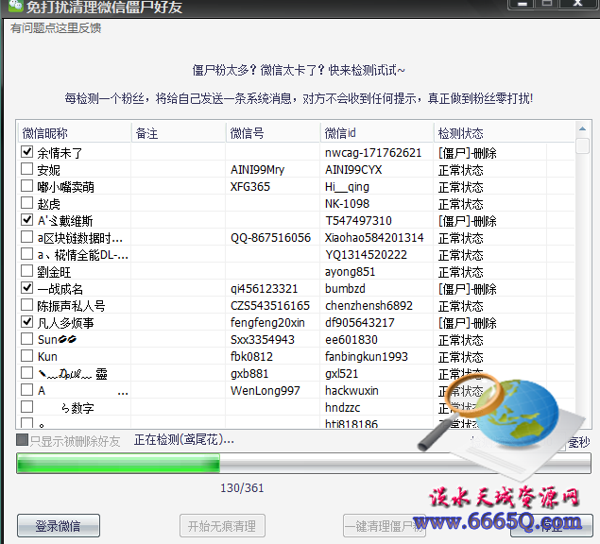The width and height of the screenshot is (600, 544).
Task: Uncheck the checkbox for 凡人多烦事
Action: click(26, 322)
